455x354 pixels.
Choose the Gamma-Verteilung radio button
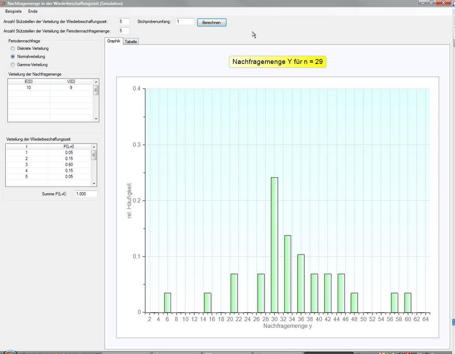click(x=13, y=65)
